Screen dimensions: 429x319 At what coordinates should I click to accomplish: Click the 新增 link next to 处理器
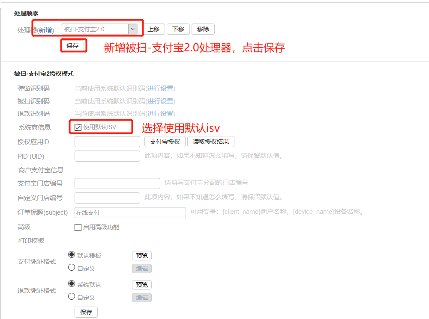click(45, 30)
